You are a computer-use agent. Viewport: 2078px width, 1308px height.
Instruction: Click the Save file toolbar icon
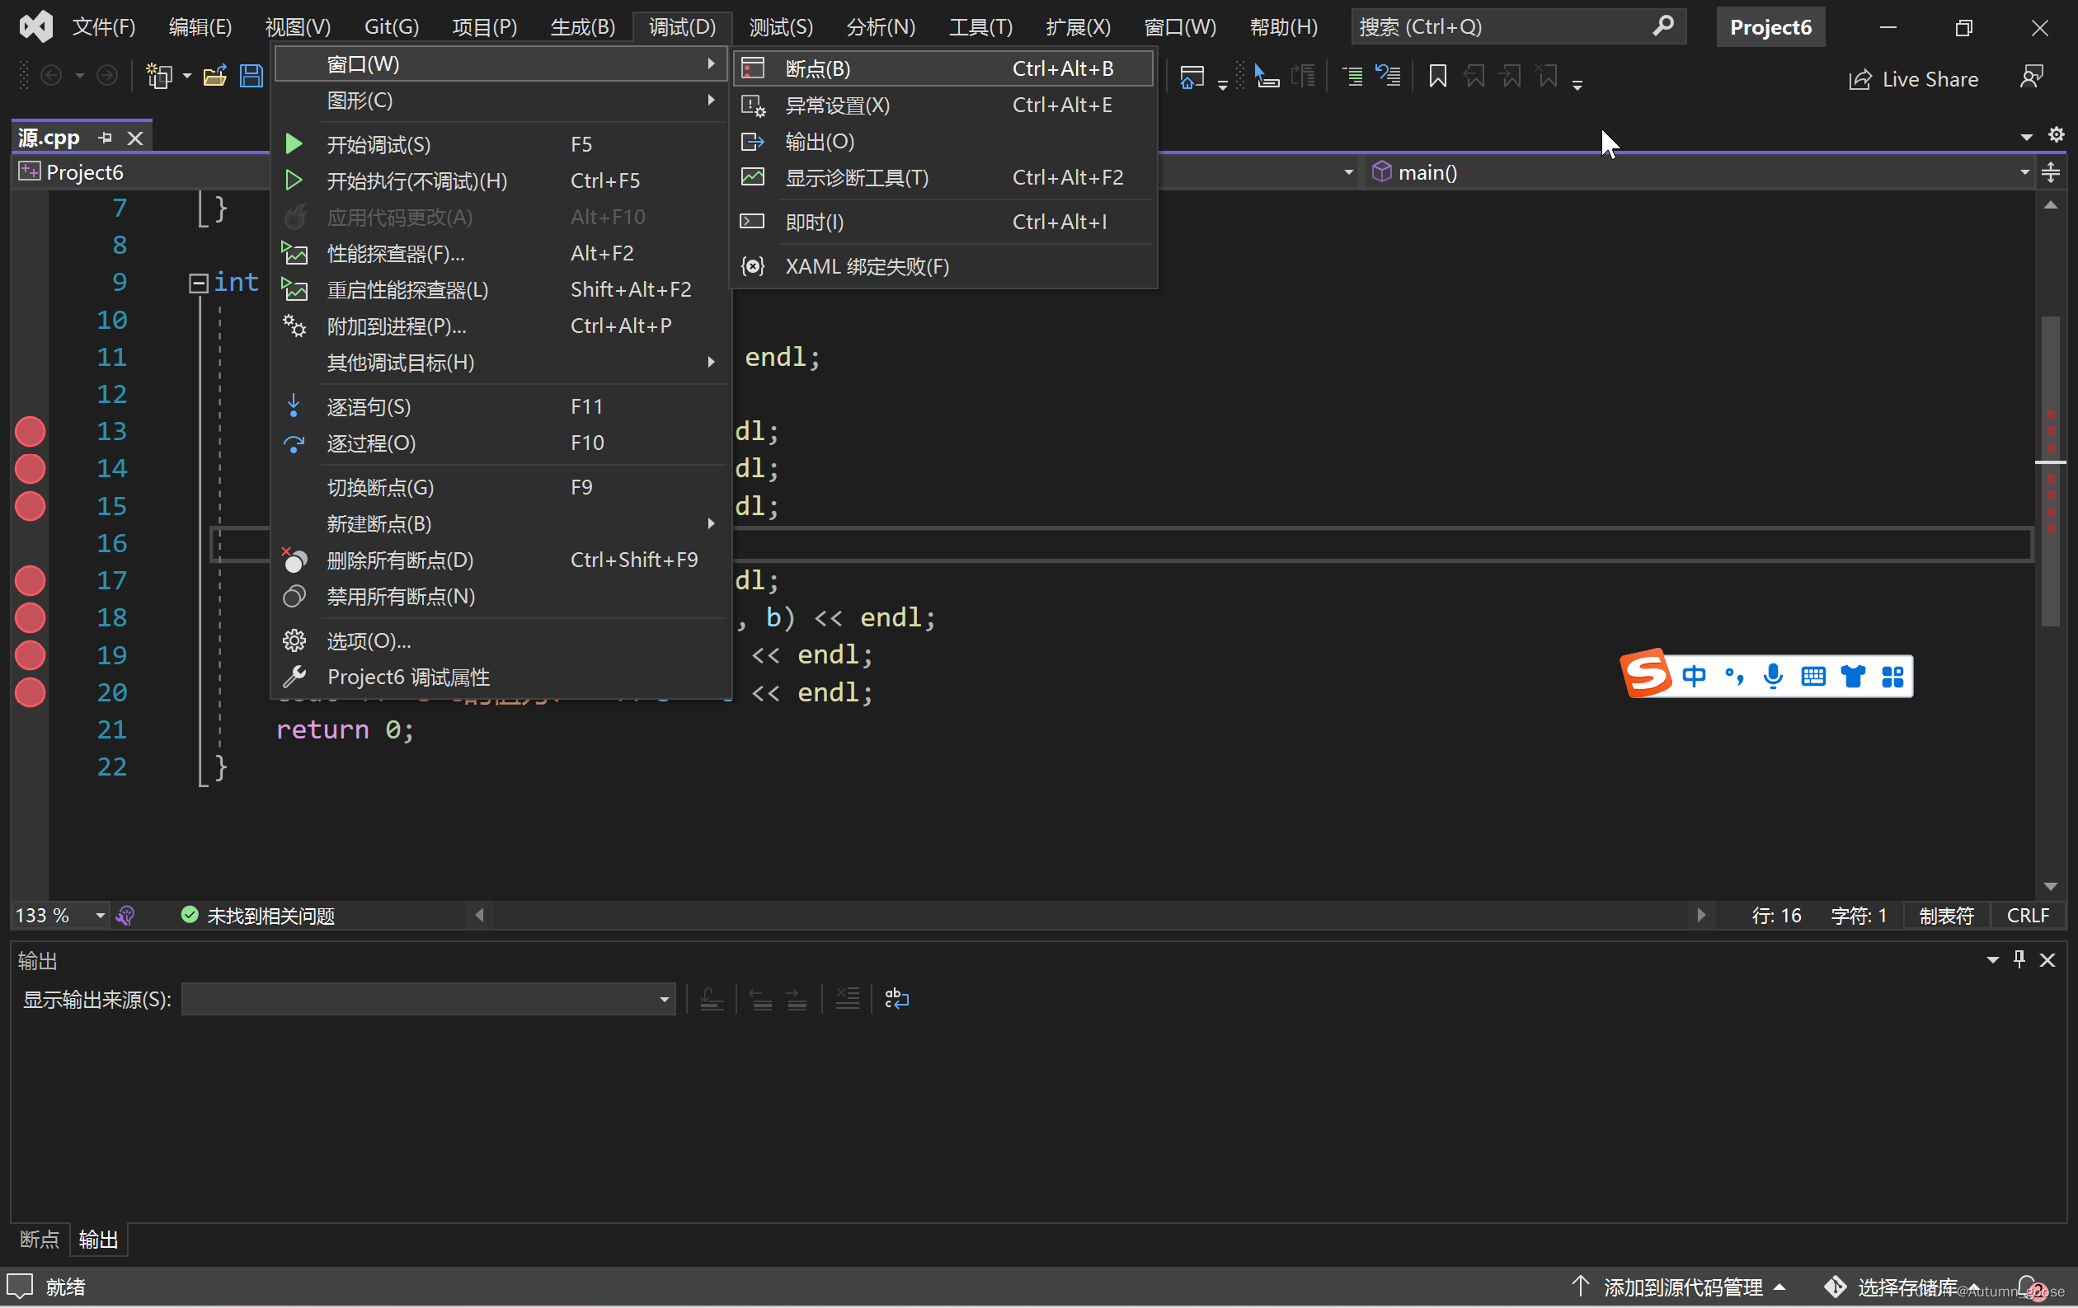coord(252,77)
